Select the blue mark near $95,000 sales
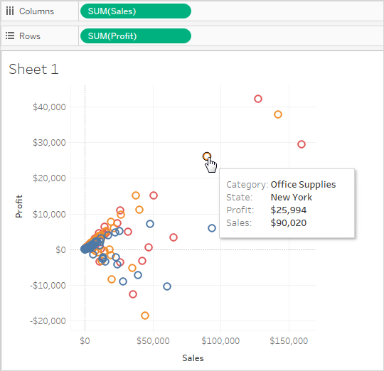This screenshot has width=384, height=371. [x=212, y=228]
